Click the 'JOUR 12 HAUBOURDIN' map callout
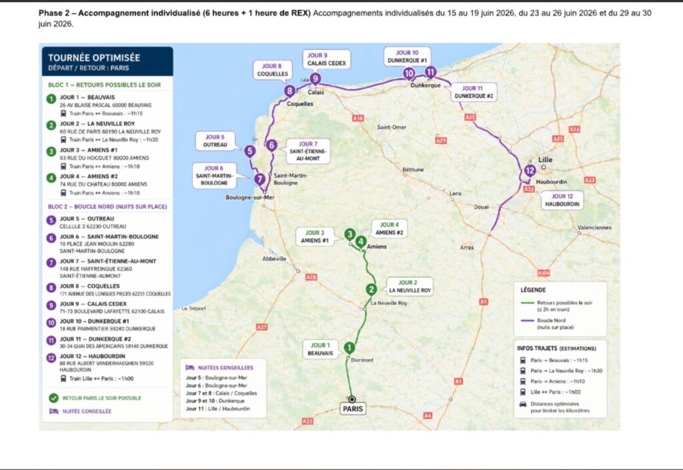The height and width of the screenshot is (470, 683). [562, 200]
